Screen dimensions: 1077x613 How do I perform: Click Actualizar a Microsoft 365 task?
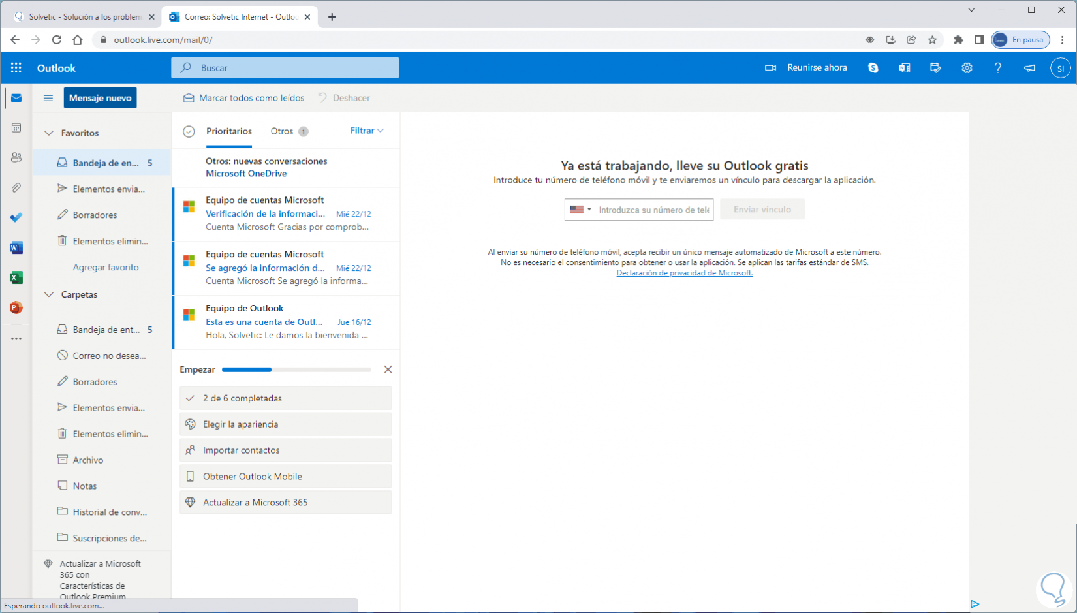click(x=286, y=503)
